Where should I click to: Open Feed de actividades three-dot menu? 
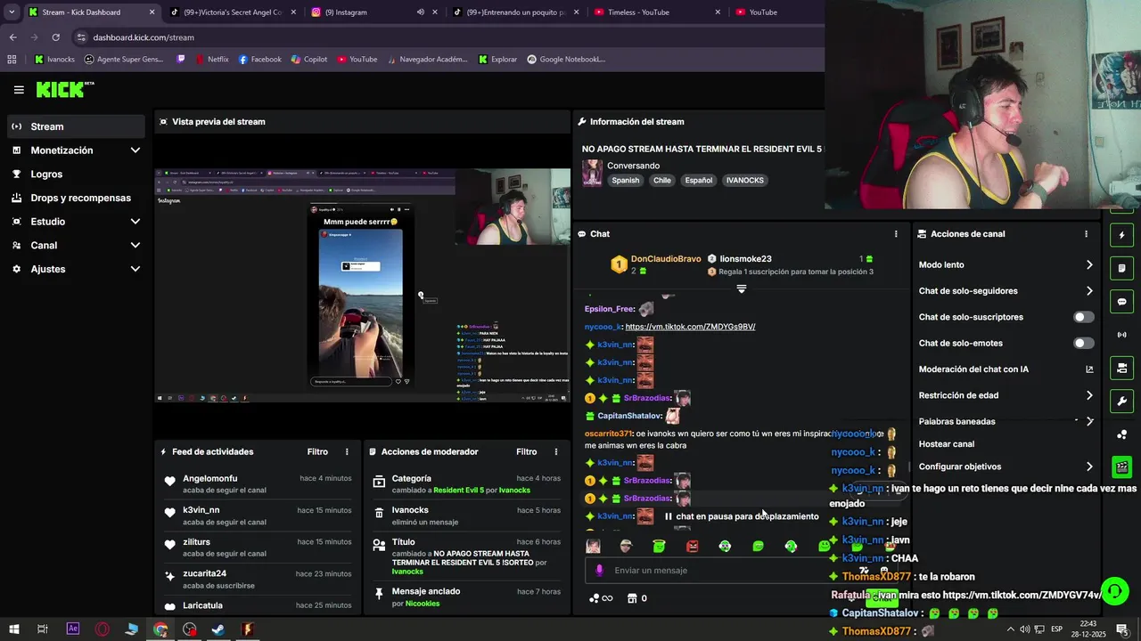[x=348, y=451]
